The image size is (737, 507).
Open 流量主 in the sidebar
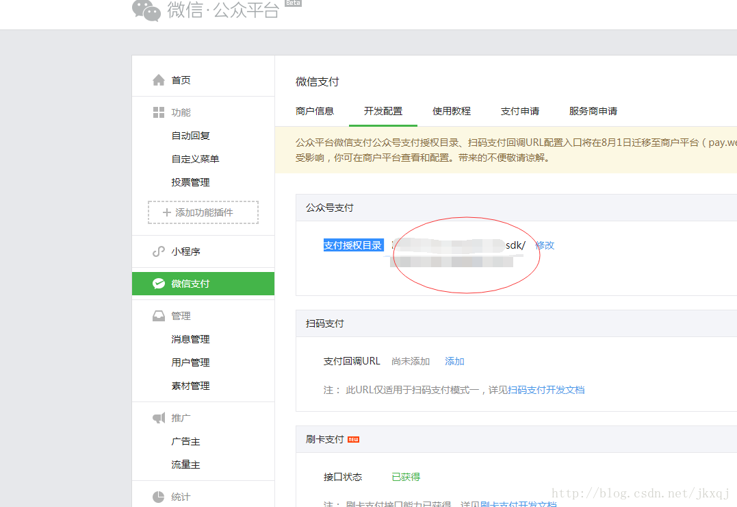point(185,465)
